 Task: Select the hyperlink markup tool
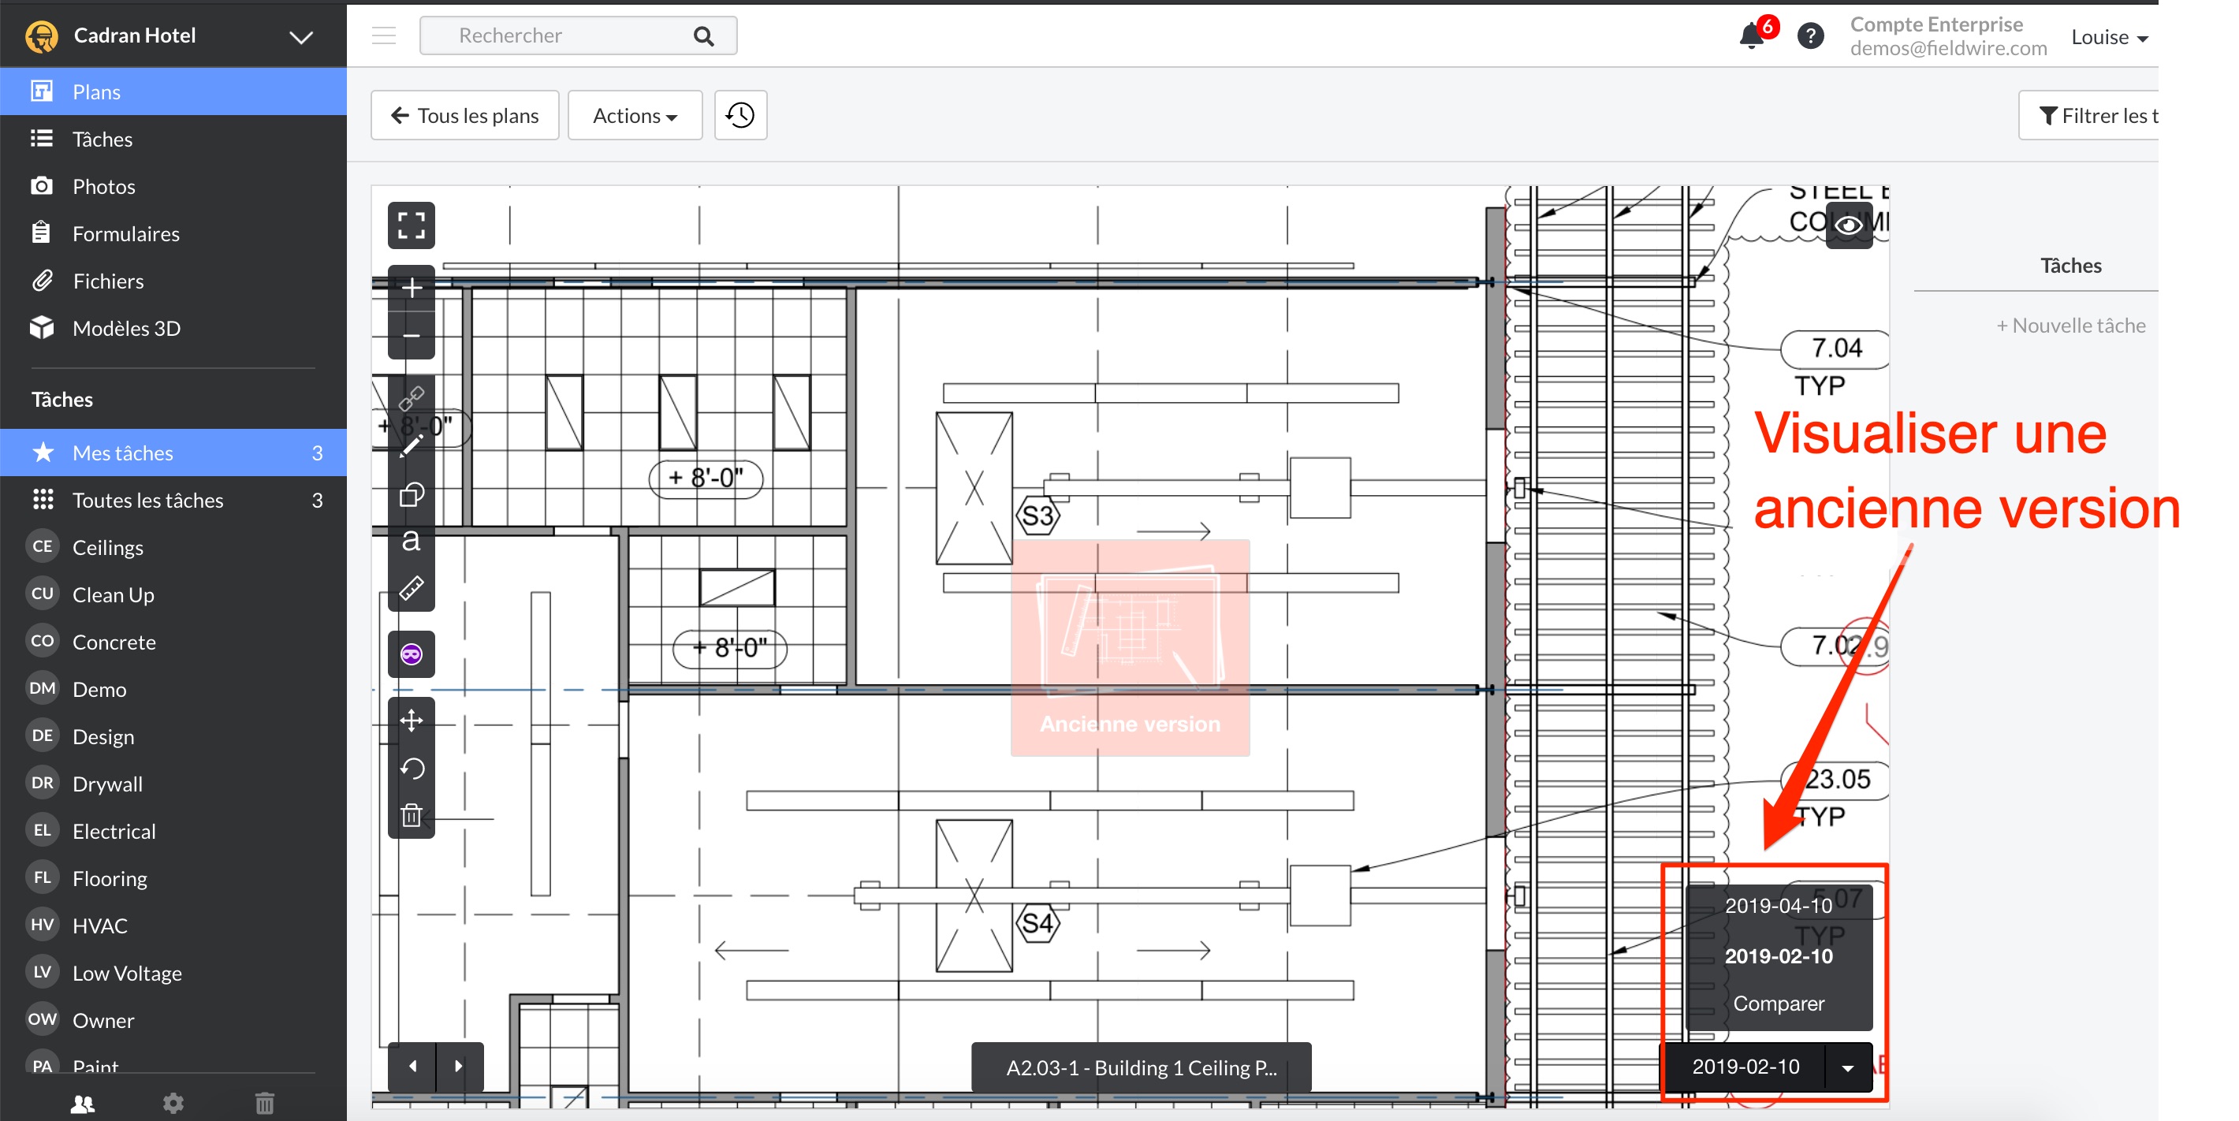coord(411,398)
